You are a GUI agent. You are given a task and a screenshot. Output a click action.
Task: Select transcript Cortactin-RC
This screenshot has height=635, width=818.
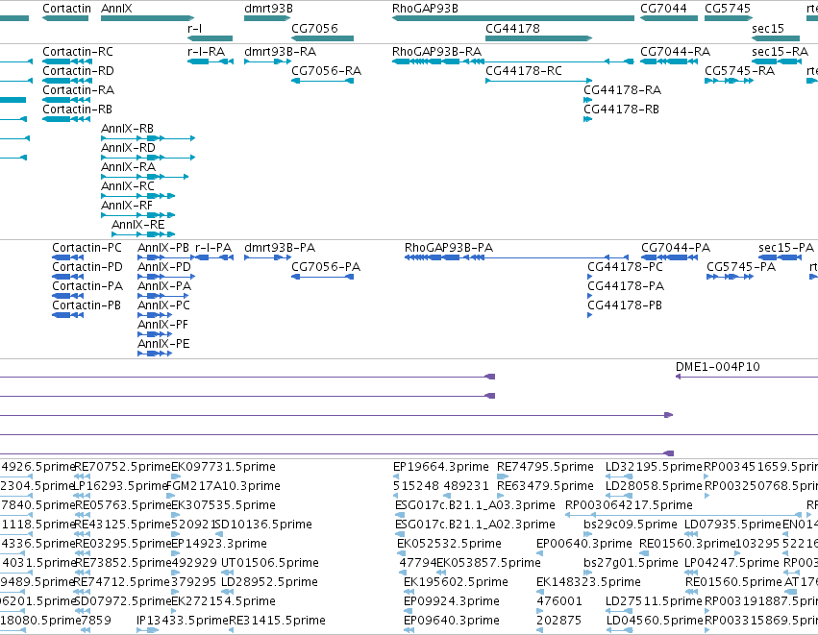coord(66,61)
